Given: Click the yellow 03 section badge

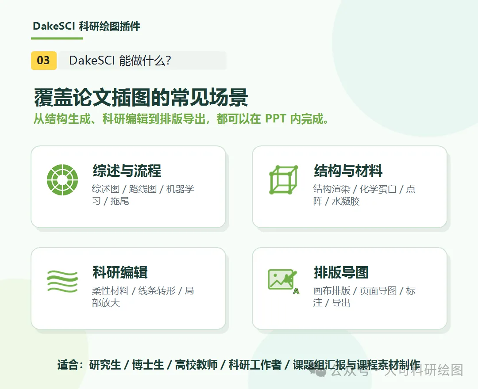Looking at the screenshot, I should click(43, 61).
